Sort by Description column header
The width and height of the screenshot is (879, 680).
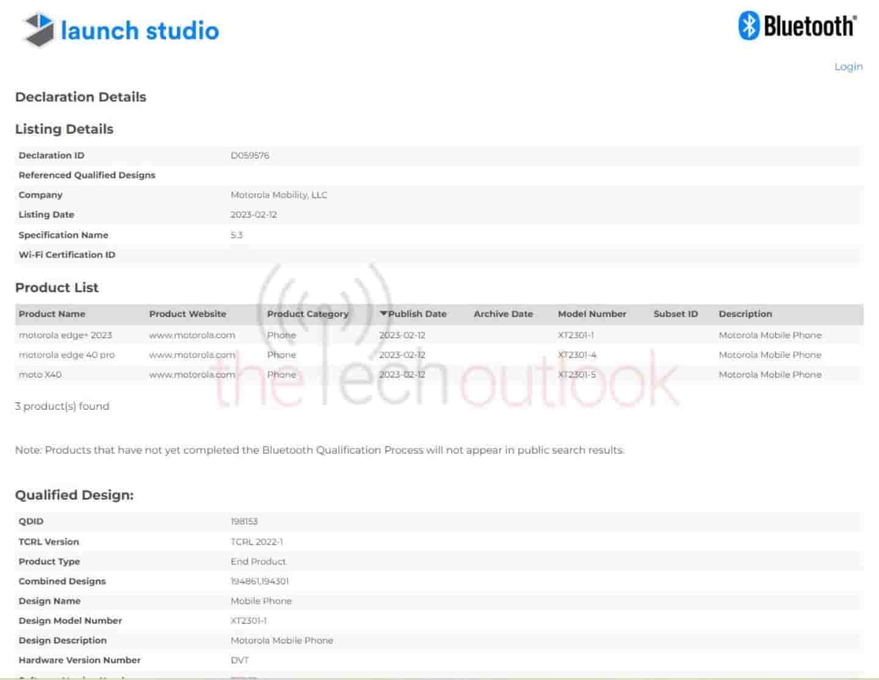pyautogui.click(x=745, y=314)
